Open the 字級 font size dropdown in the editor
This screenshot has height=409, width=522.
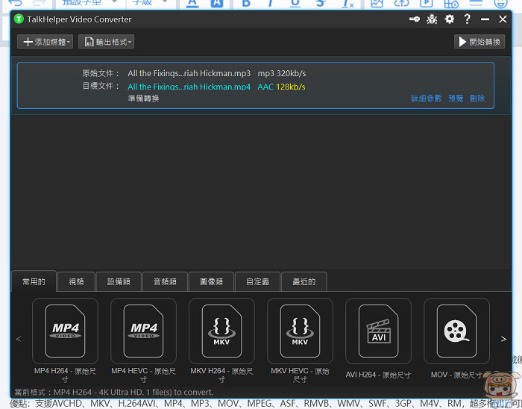click(149, 3)
